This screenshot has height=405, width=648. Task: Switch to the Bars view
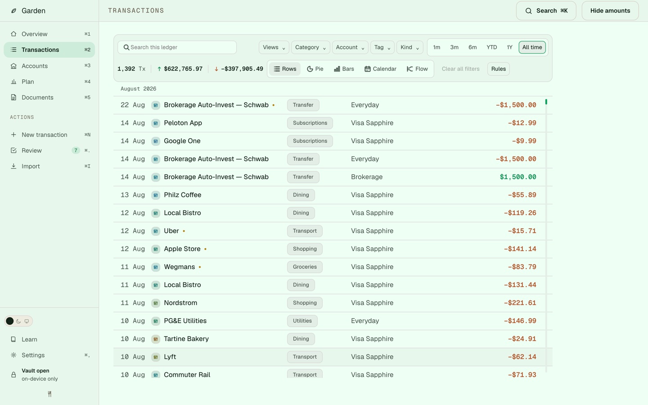(344, 69)
